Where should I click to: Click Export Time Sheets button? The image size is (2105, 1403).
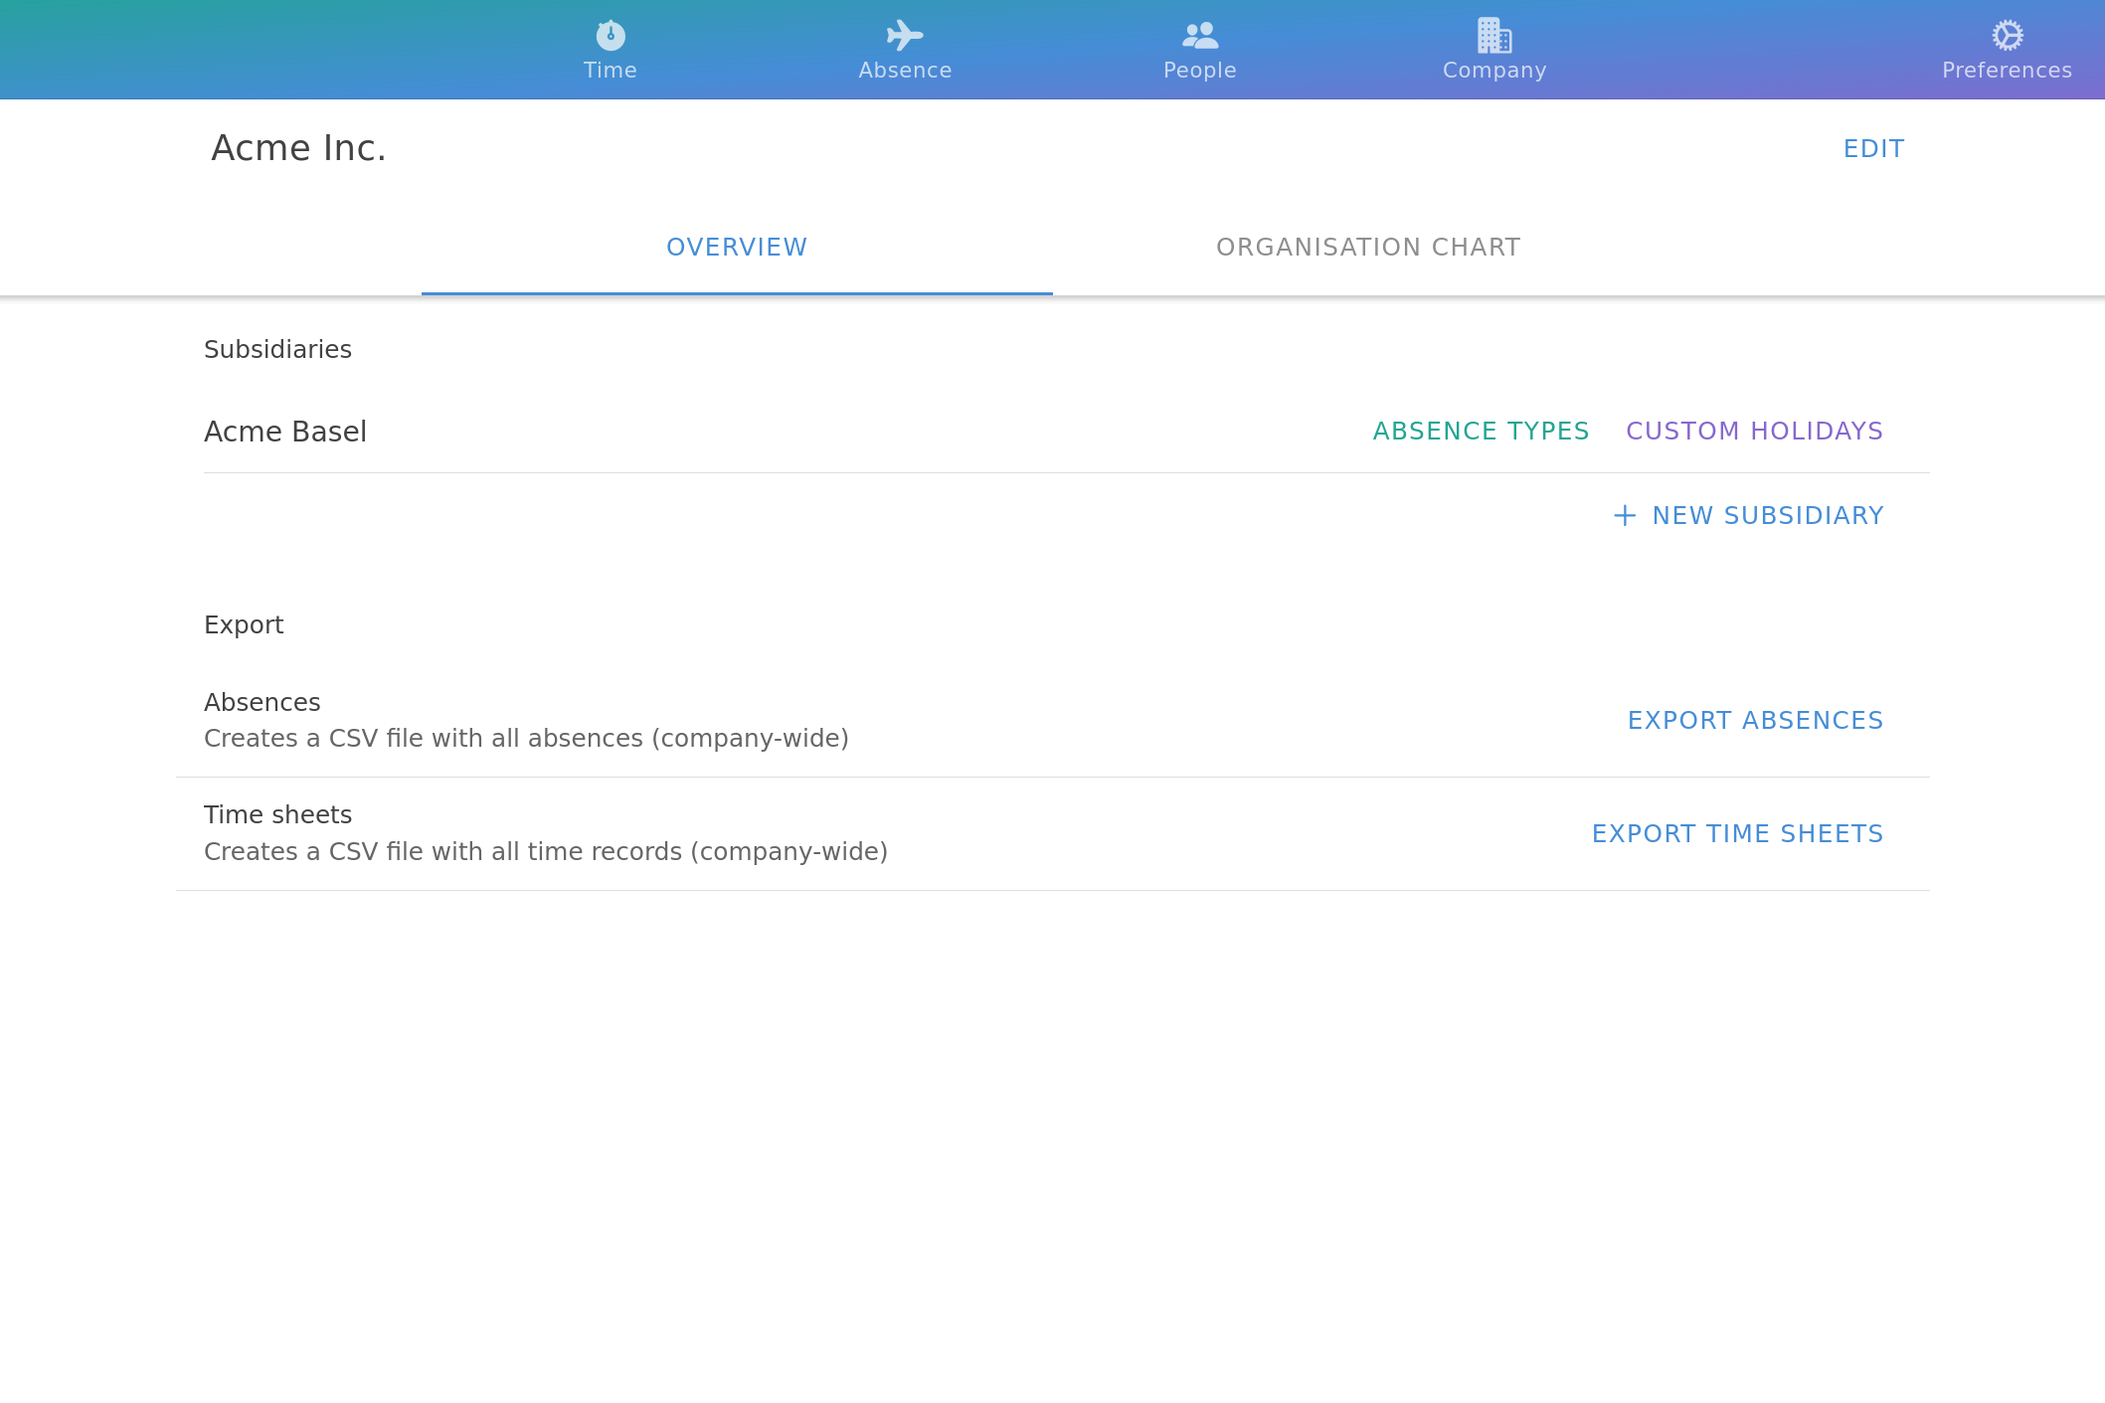(1737, 833)
